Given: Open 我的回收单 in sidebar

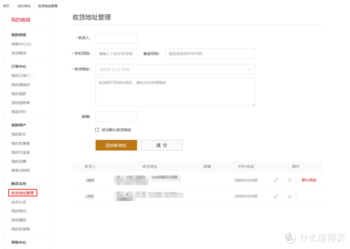Looking at the screenshot, I should tap(21, 103).
